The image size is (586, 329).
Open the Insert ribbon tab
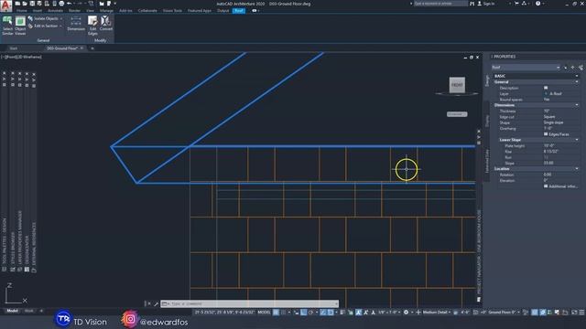[38, 10]
